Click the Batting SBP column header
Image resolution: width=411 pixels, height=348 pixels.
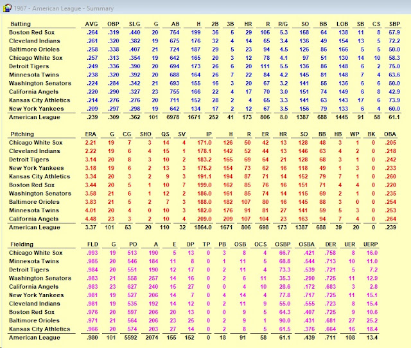pyautogui.click(x=394, y=24)
